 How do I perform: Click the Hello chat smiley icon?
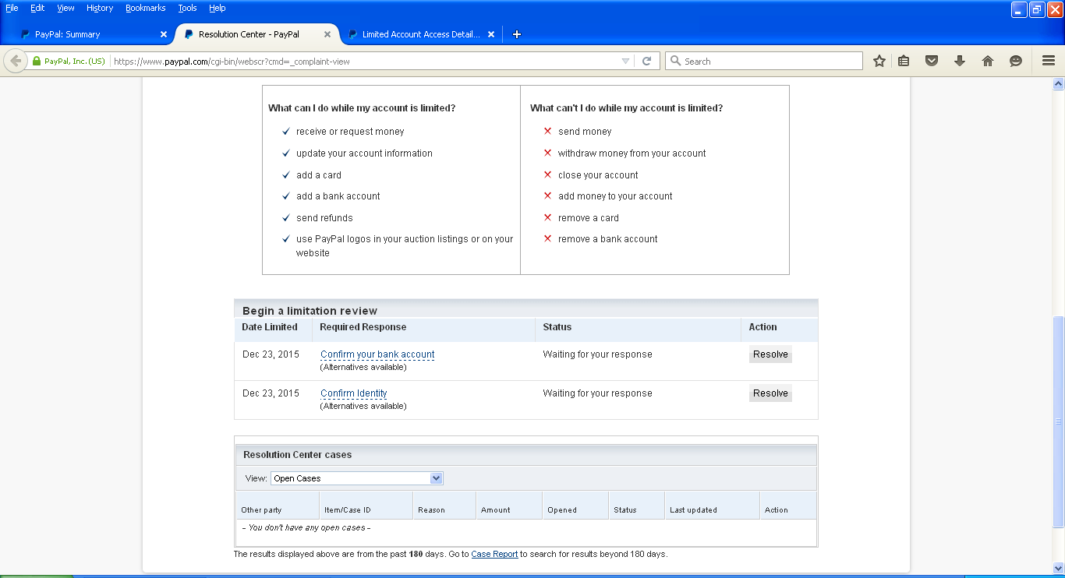1016,61
